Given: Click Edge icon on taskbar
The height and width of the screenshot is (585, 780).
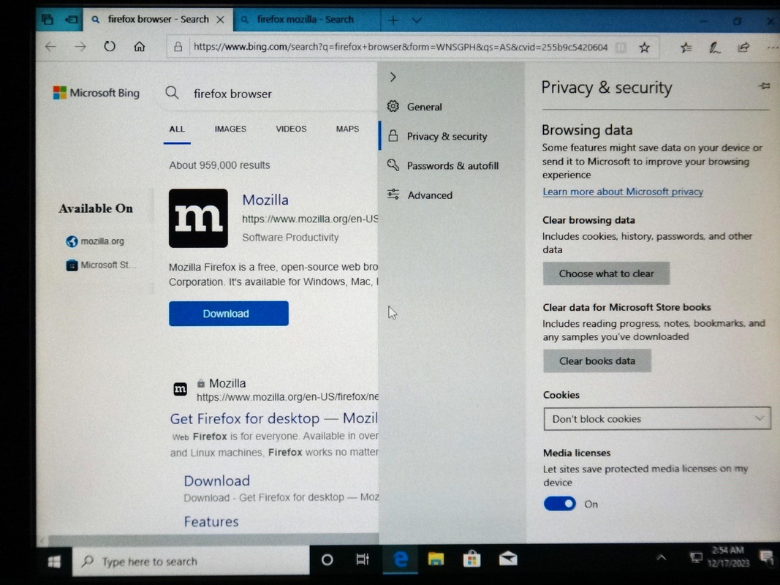Looking at the screenshot, I should (401, 559).
